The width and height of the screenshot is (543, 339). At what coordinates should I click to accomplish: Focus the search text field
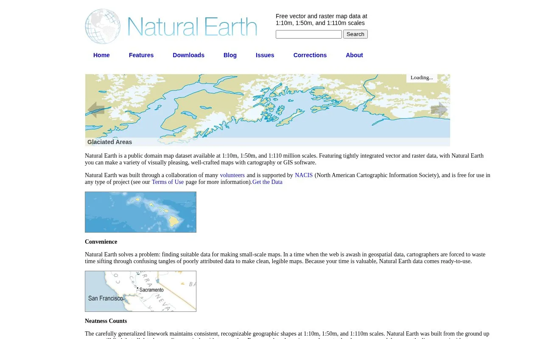click(309, 34)
